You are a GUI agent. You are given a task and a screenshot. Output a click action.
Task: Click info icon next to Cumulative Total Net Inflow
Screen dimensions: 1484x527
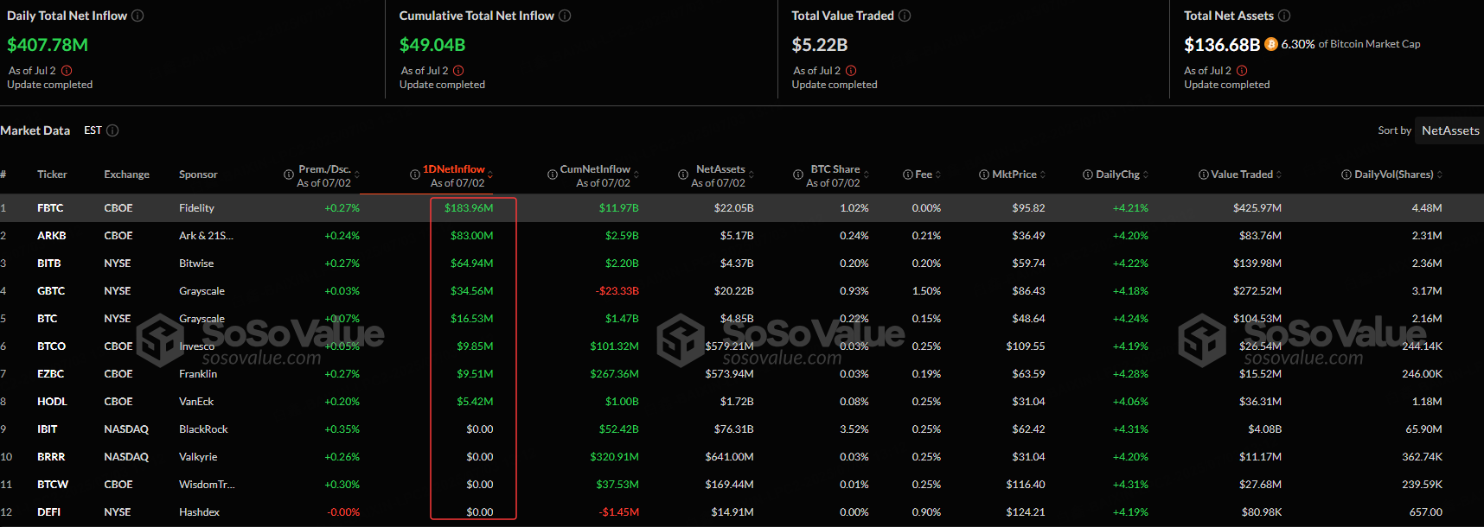point(565,16)
